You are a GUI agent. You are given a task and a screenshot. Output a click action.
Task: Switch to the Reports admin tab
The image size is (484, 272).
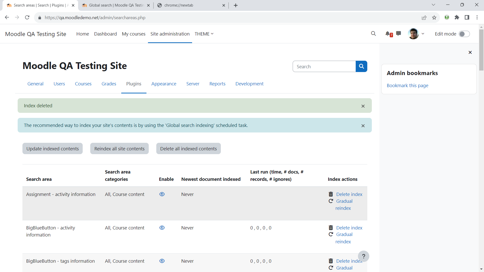[x=218, y=84]
